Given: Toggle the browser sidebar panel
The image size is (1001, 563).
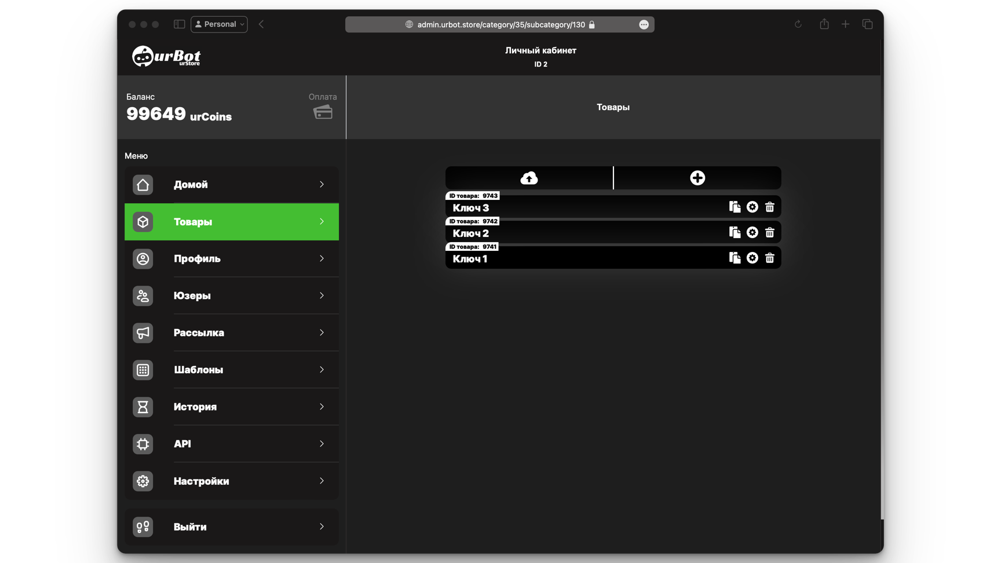Looking at the screenshot, I should click(x=179, y=24).
